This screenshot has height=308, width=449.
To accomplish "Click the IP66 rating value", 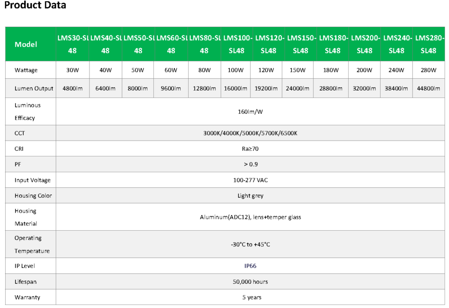I will (x=250, y=266).
